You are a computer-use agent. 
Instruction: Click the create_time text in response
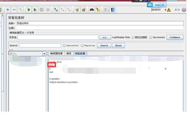click(55, 62)
